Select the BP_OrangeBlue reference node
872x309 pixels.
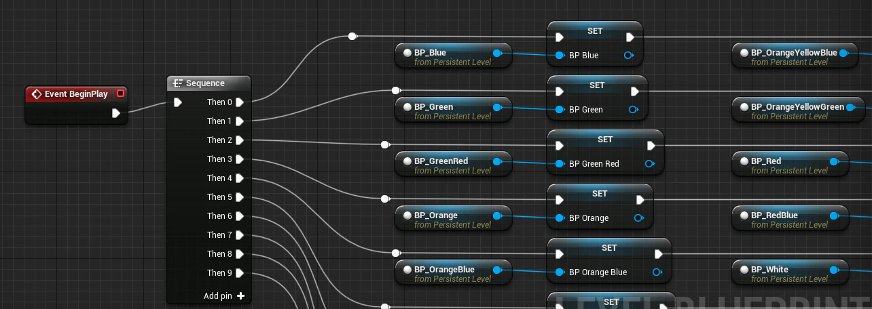pos(453,272)
